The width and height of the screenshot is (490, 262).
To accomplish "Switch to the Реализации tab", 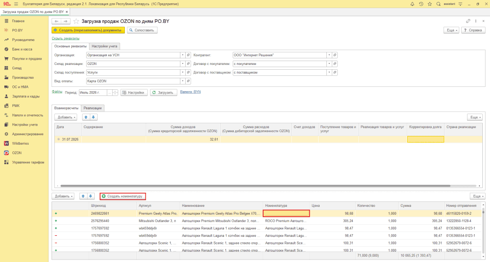I will [92, 108].
